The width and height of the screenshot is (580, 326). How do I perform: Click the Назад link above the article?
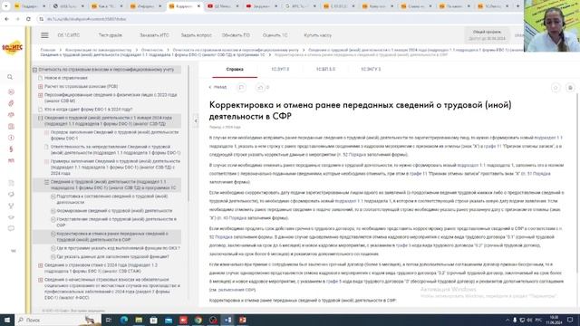217,87
